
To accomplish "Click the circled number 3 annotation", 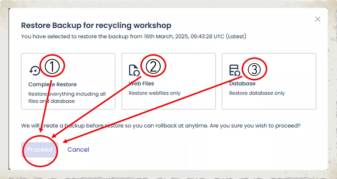I will (254, 69).
